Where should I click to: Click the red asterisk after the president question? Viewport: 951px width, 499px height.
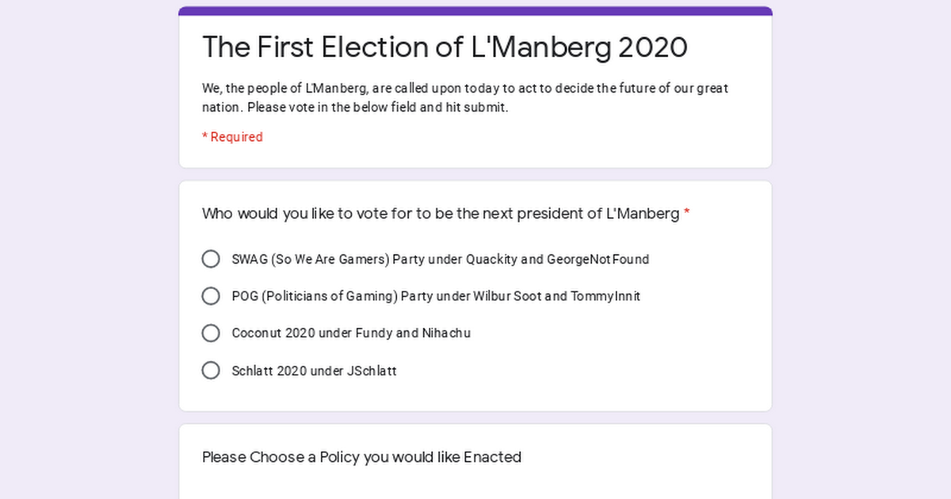click(687, 213)
